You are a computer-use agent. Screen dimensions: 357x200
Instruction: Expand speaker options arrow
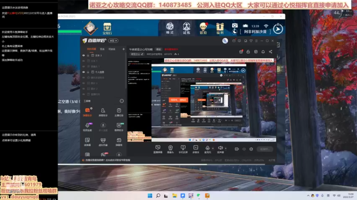pos(226,148)
